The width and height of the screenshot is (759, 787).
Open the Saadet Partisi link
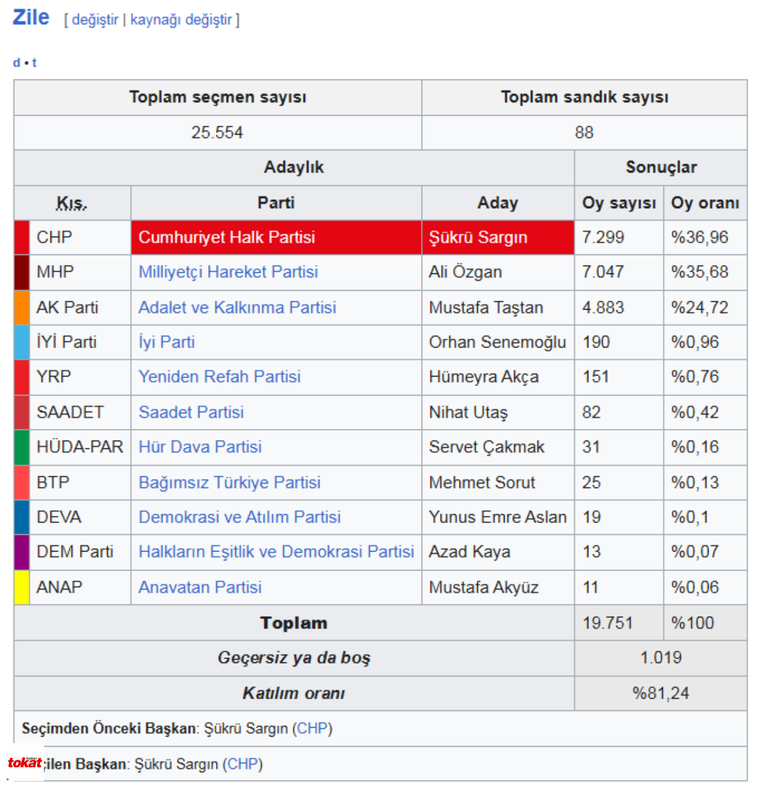point(191,412)
